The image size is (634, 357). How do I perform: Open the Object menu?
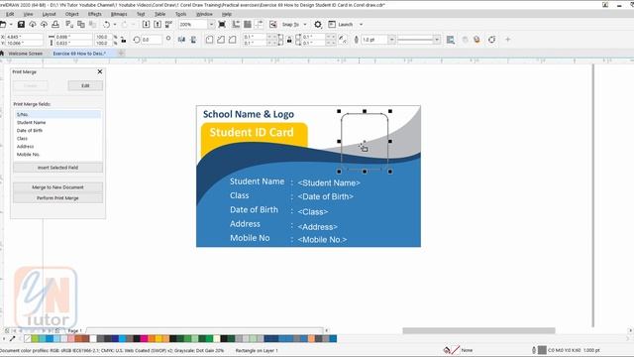click(72, 14)
